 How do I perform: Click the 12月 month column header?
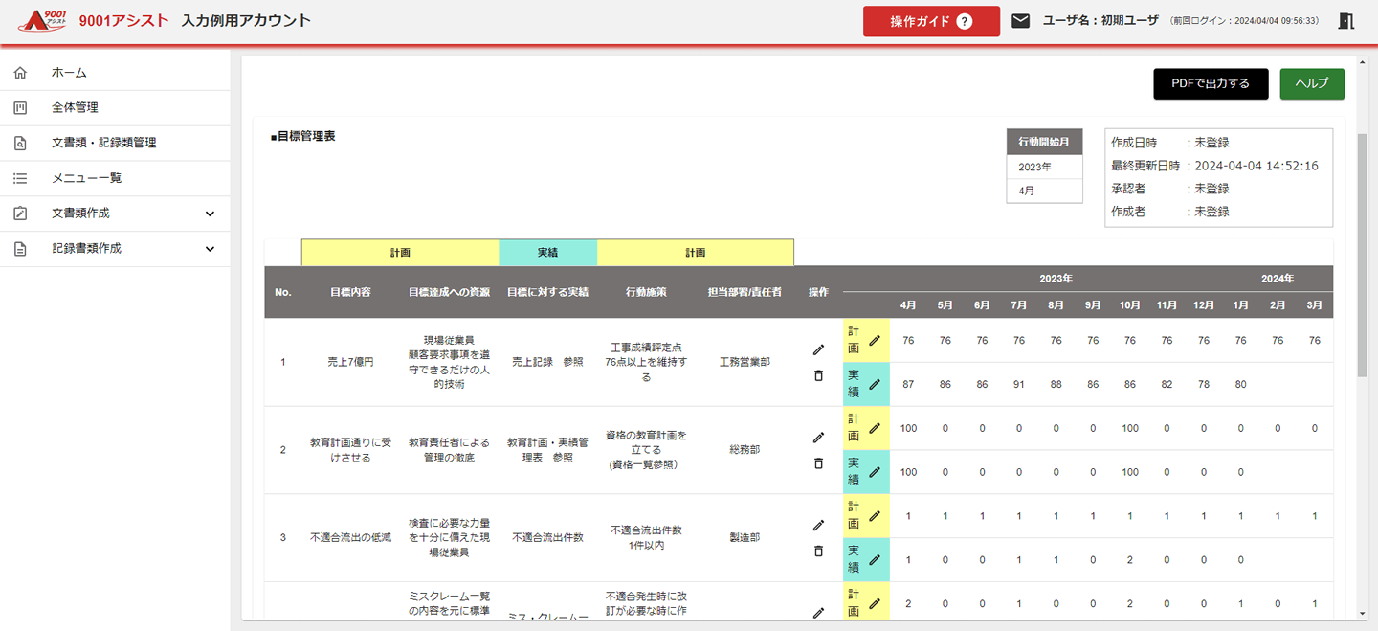point(1204,305)
